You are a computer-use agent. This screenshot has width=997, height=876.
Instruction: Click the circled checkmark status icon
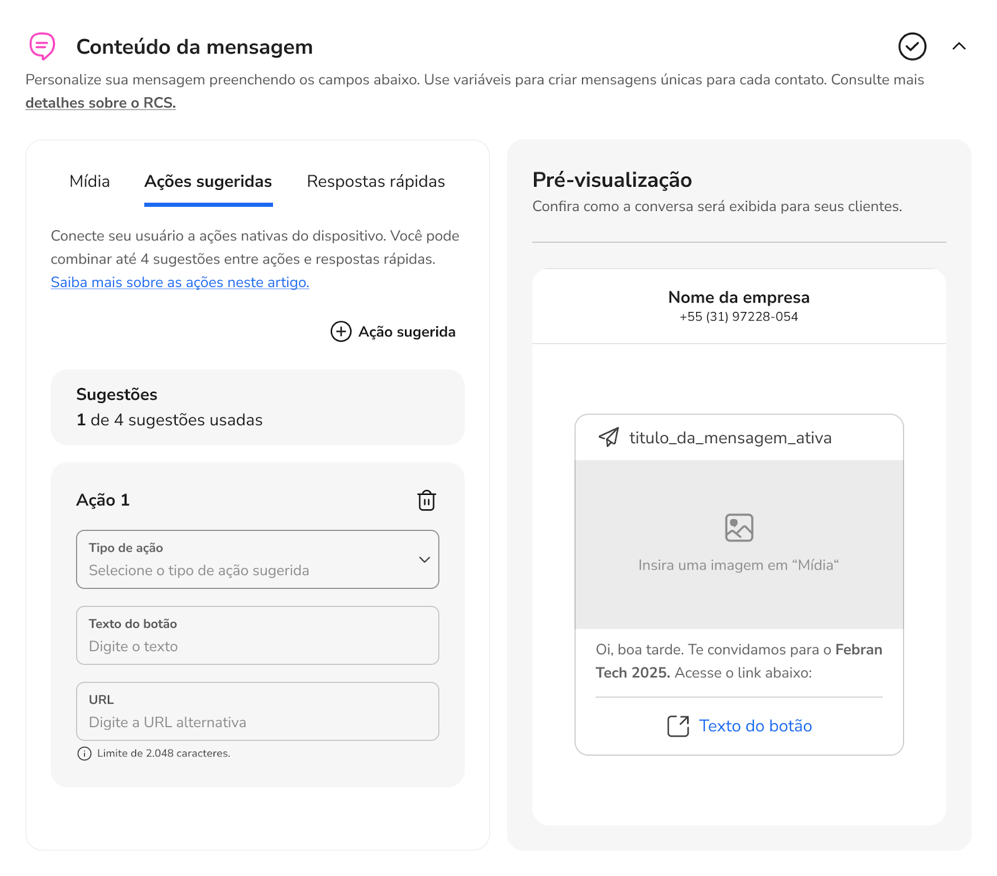[x=912, y=47]
